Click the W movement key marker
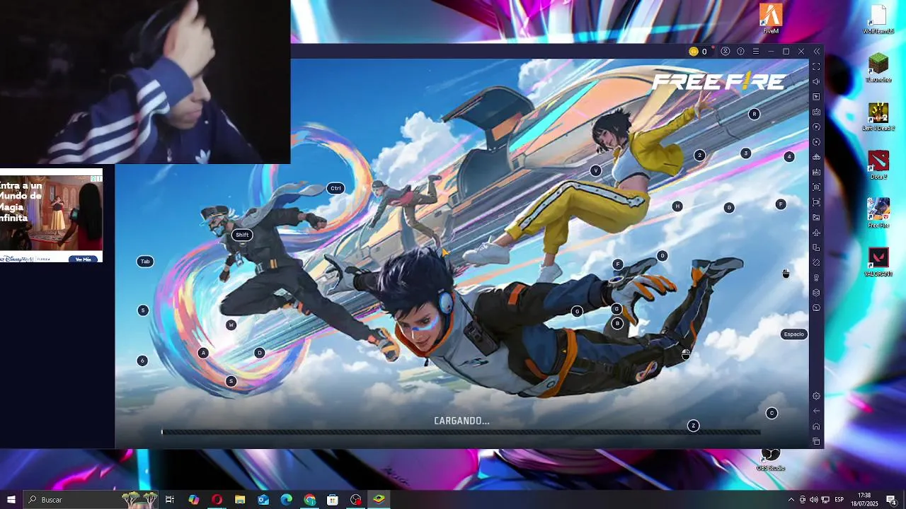This screenshot has width=906, height=509. point(231,325)
